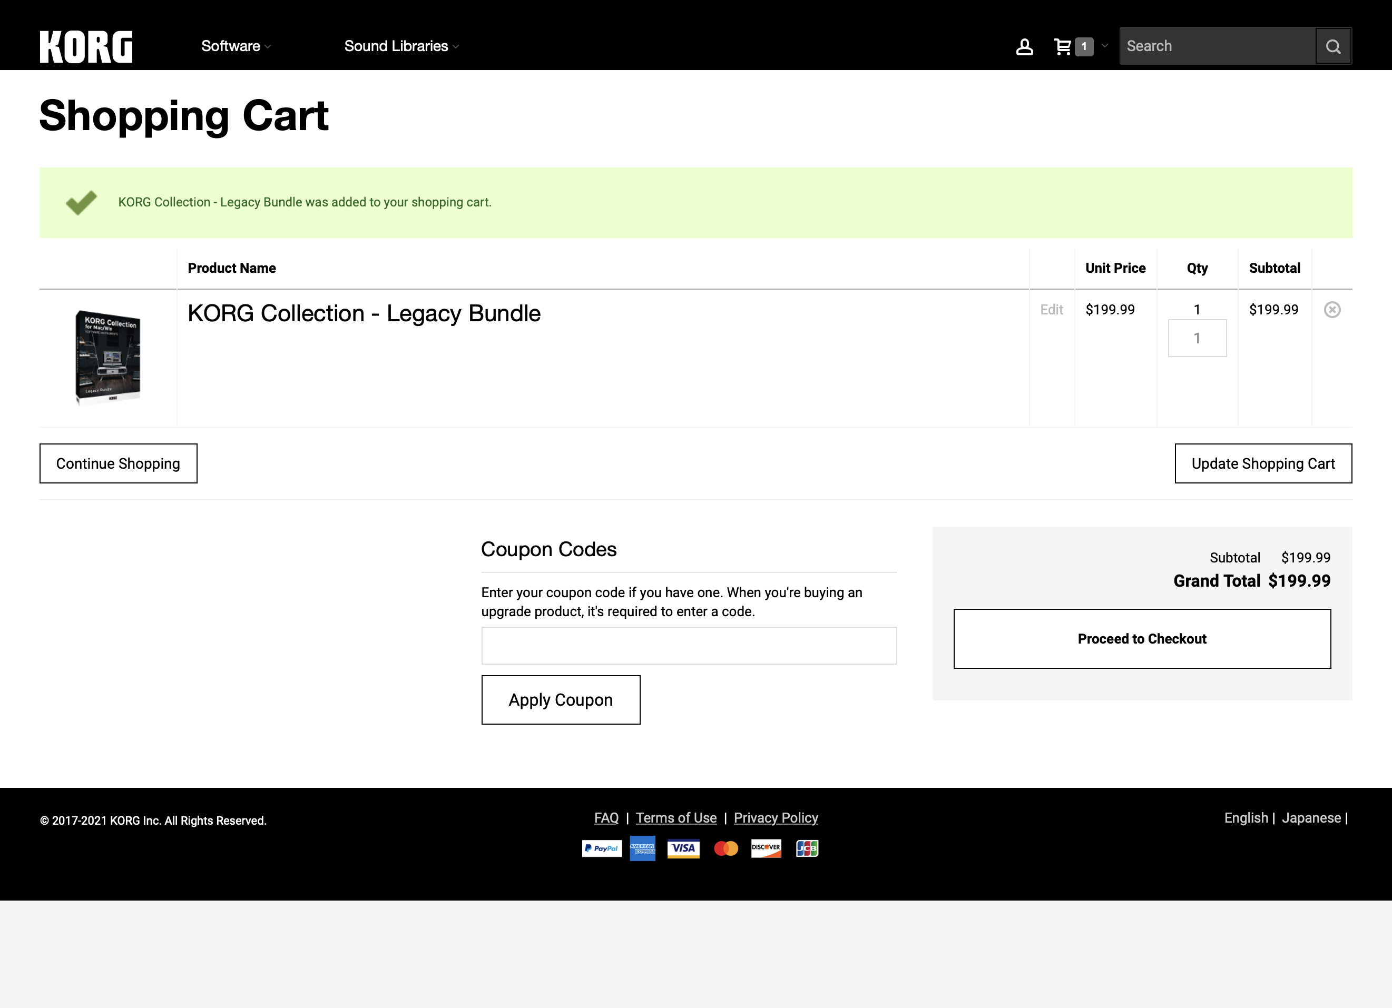Click the quantity input box
The width and height of the screenshot is (1392, 1008).
click(x=1198, y=338)
